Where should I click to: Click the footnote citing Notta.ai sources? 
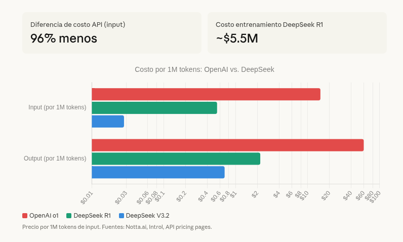(x=117, y=227)
